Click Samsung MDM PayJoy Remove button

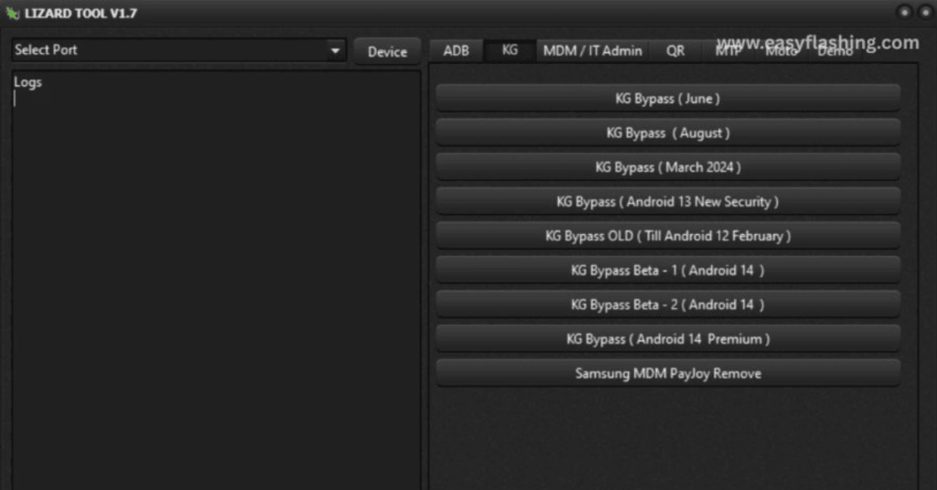point(667,374)
